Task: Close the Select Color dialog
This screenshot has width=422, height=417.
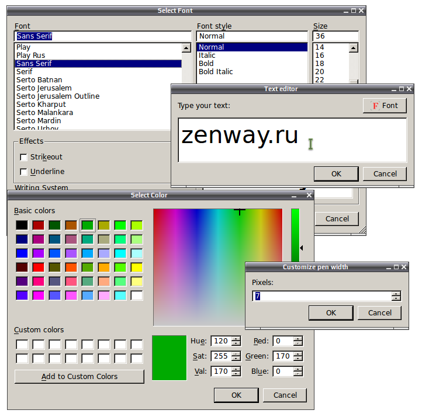Action: point(309,195)
